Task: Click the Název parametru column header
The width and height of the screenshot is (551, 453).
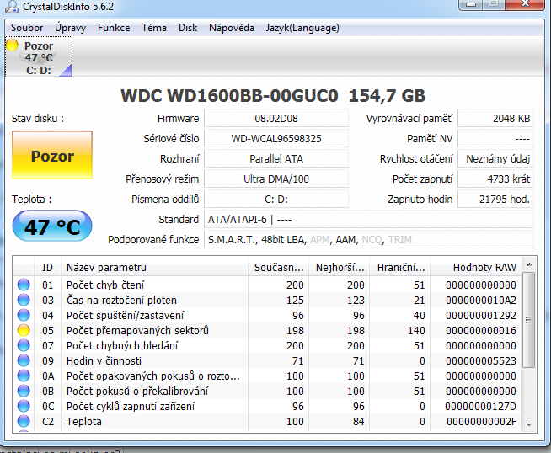Action: pos(154,267)
